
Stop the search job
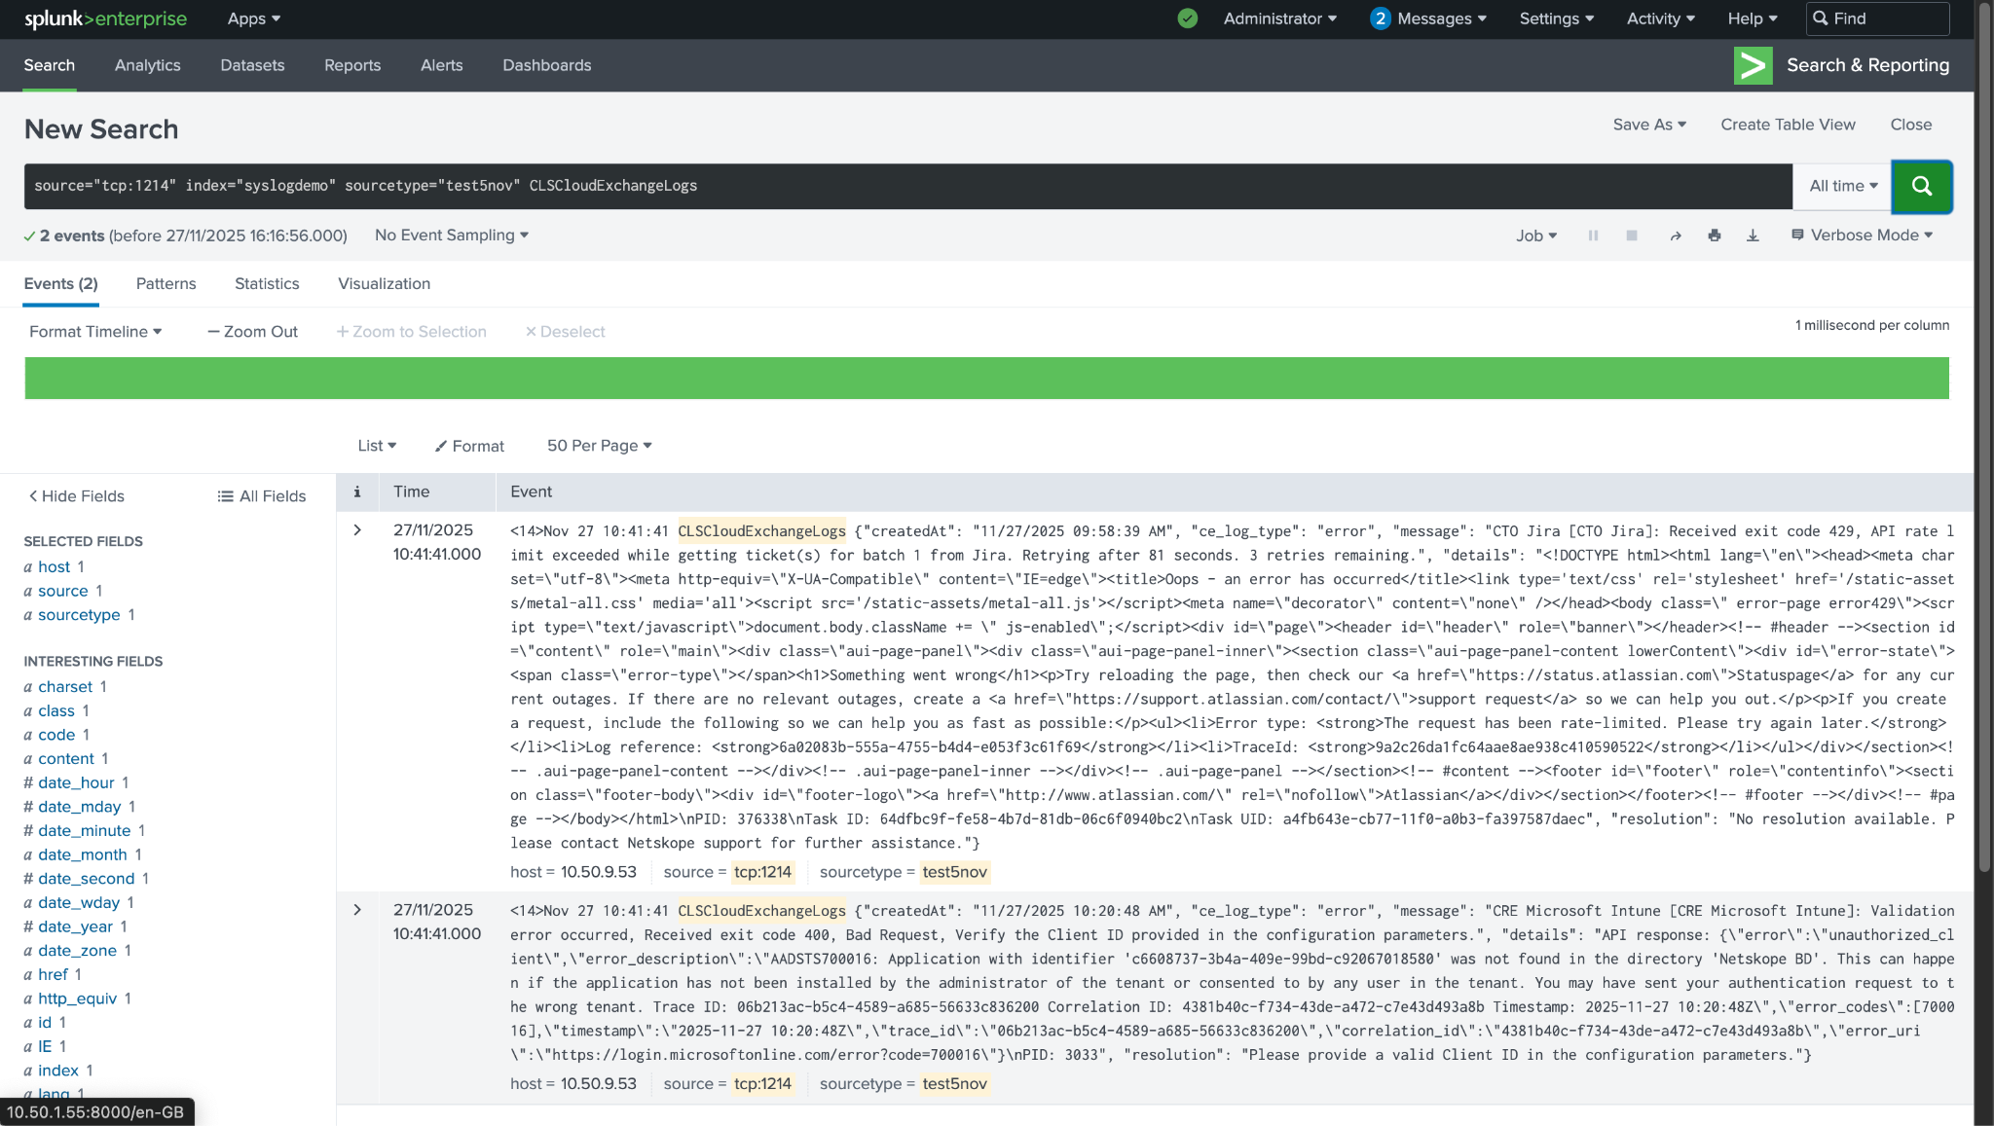point(1632,236)
